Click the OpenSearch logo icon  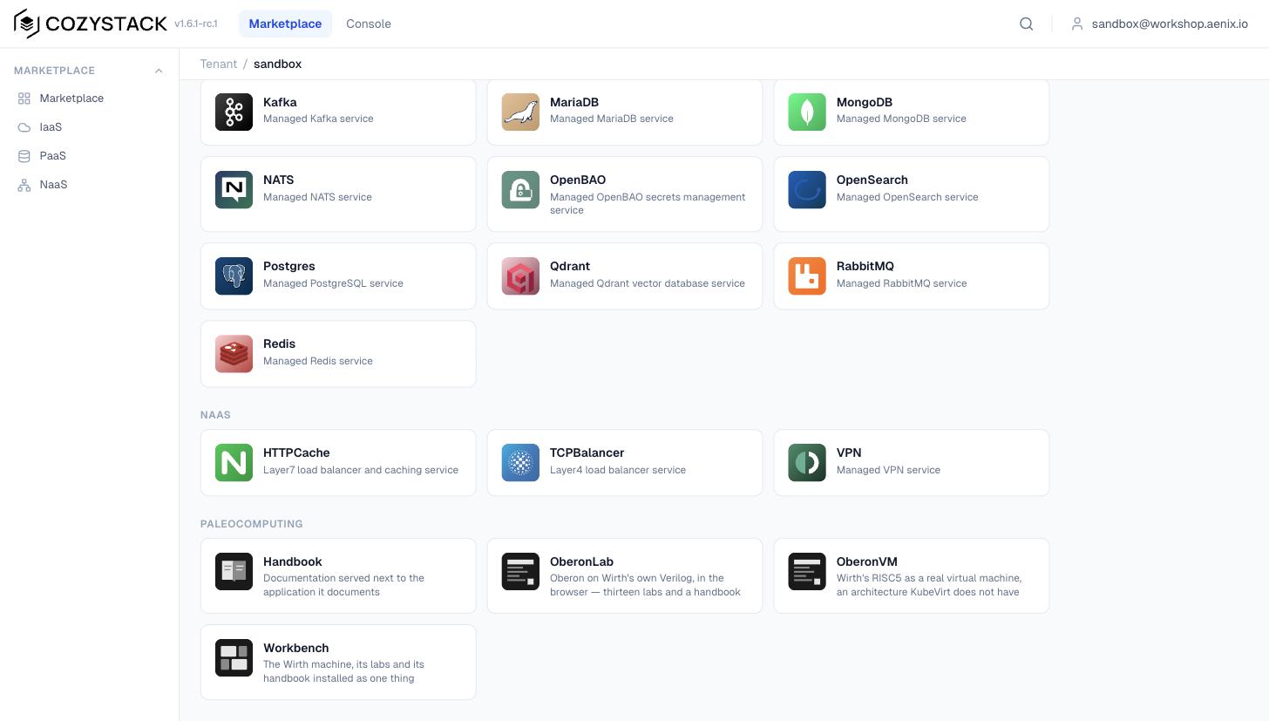[807, 190]
